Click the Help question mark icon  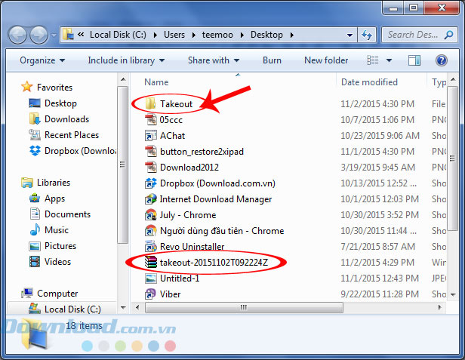(440, 60)
